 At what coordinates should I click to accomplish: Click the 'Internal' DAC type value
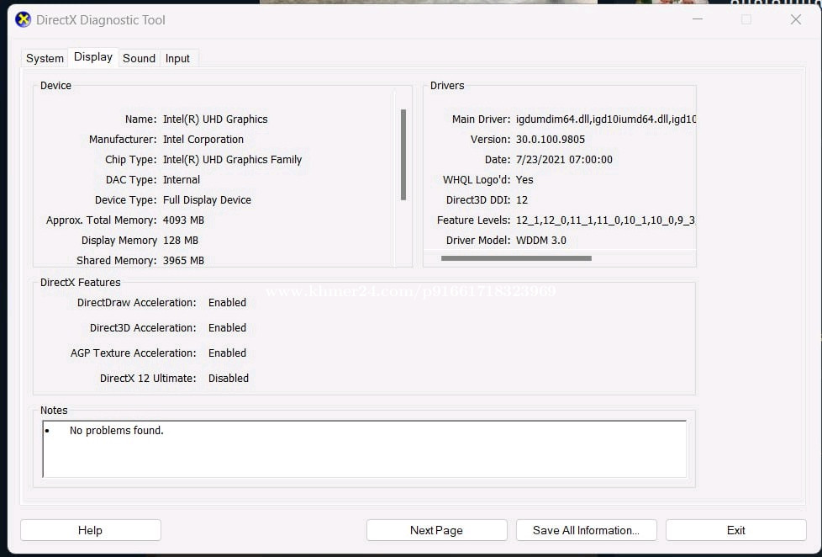coord(182,179)
